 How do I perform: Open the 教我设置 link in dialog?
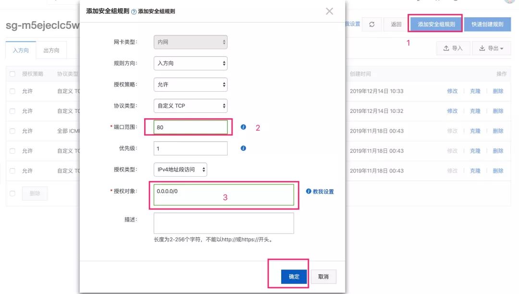[x=323, y=192]
